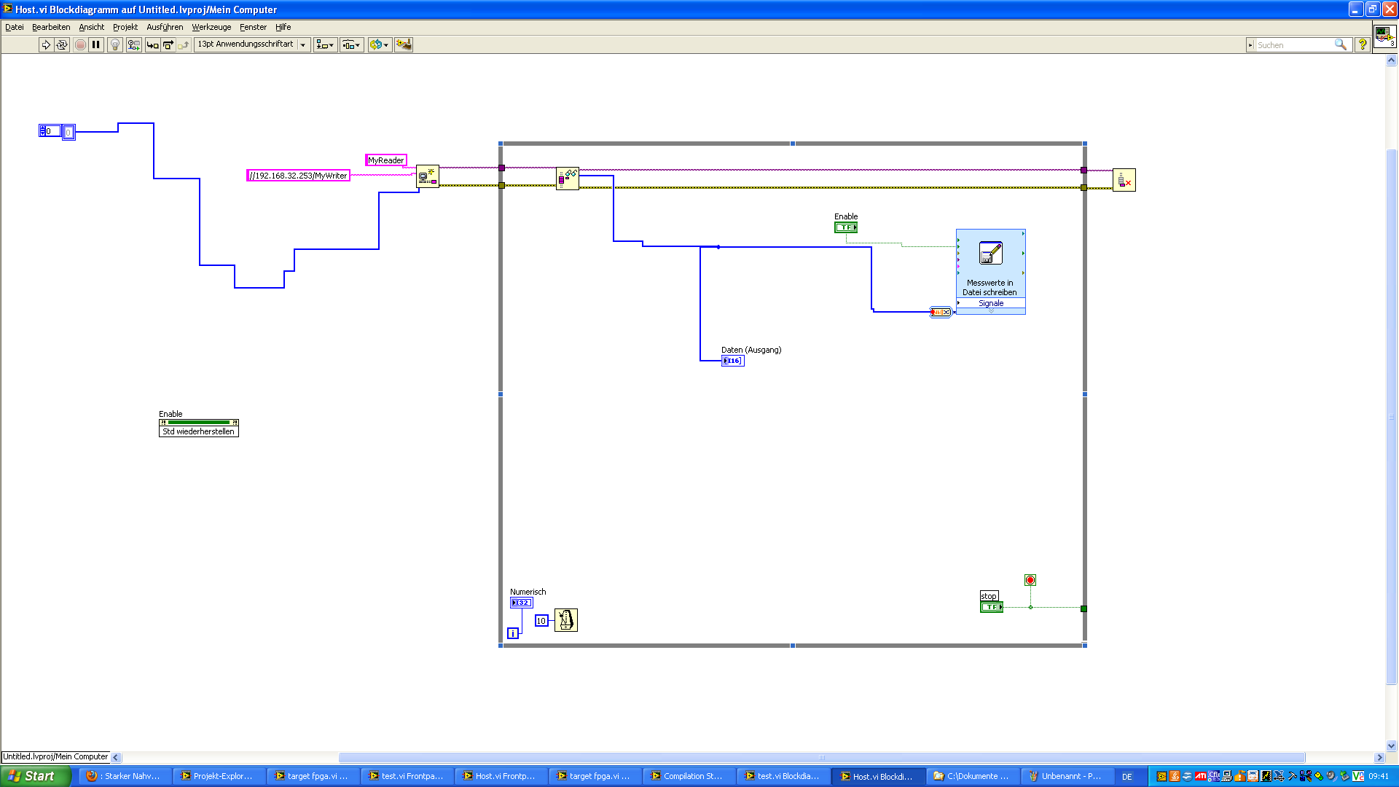Open the Distribute Objects dropdown
1399x787 pixels.
click(x=351, y=45)
